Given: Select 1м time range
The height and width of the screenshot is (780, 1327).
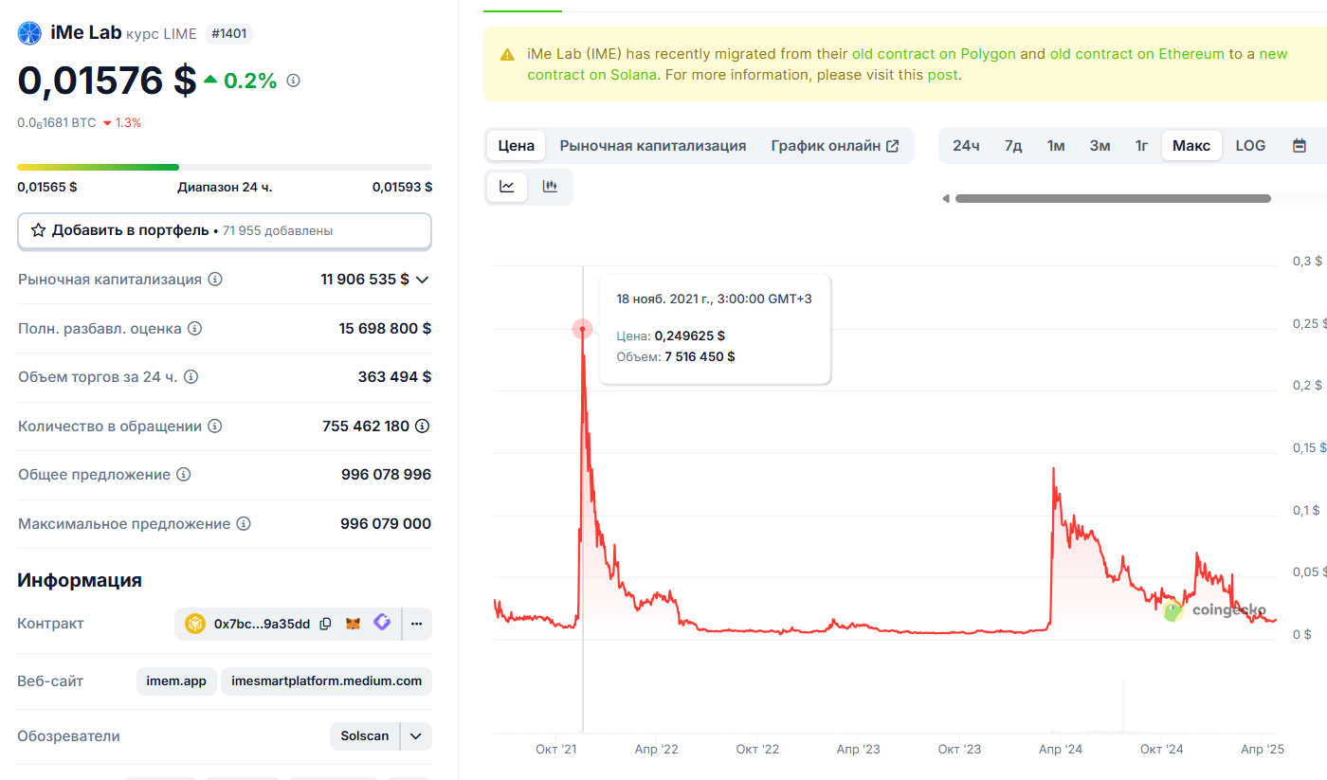Looking at the screenshot, I should pyautogui.click(x=1056, y=146).
